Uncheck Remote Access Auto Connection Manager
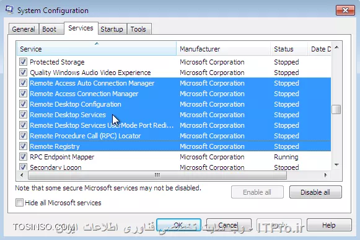Screen dimensions: 360x240 click(x=23, y=82)
